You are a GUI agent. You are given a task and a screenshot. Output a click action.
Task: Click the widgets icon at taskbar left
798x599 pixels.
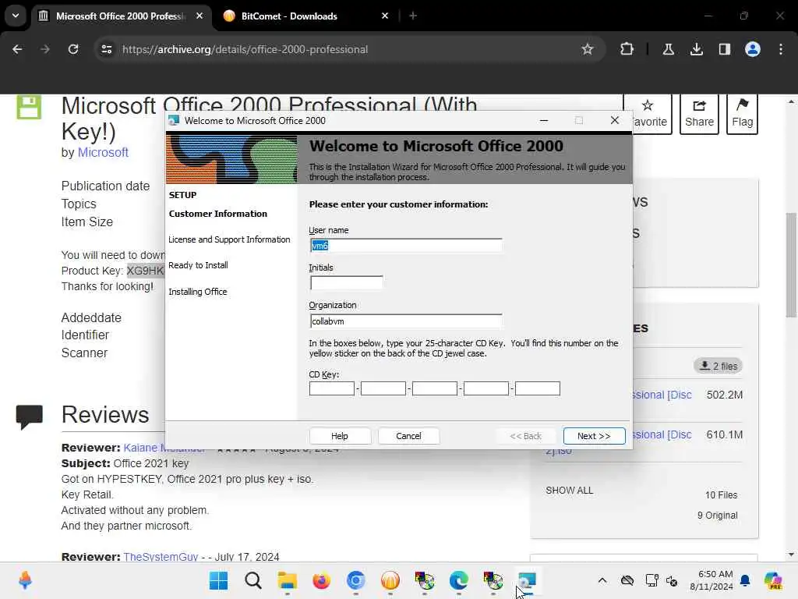[25, 580]
